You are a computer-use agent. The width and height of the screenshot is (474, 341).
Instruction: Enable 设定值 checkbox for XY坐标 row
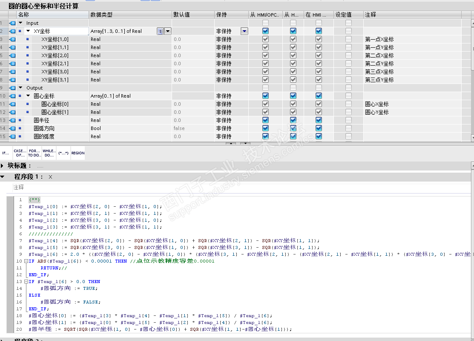(x=348, y=31)
